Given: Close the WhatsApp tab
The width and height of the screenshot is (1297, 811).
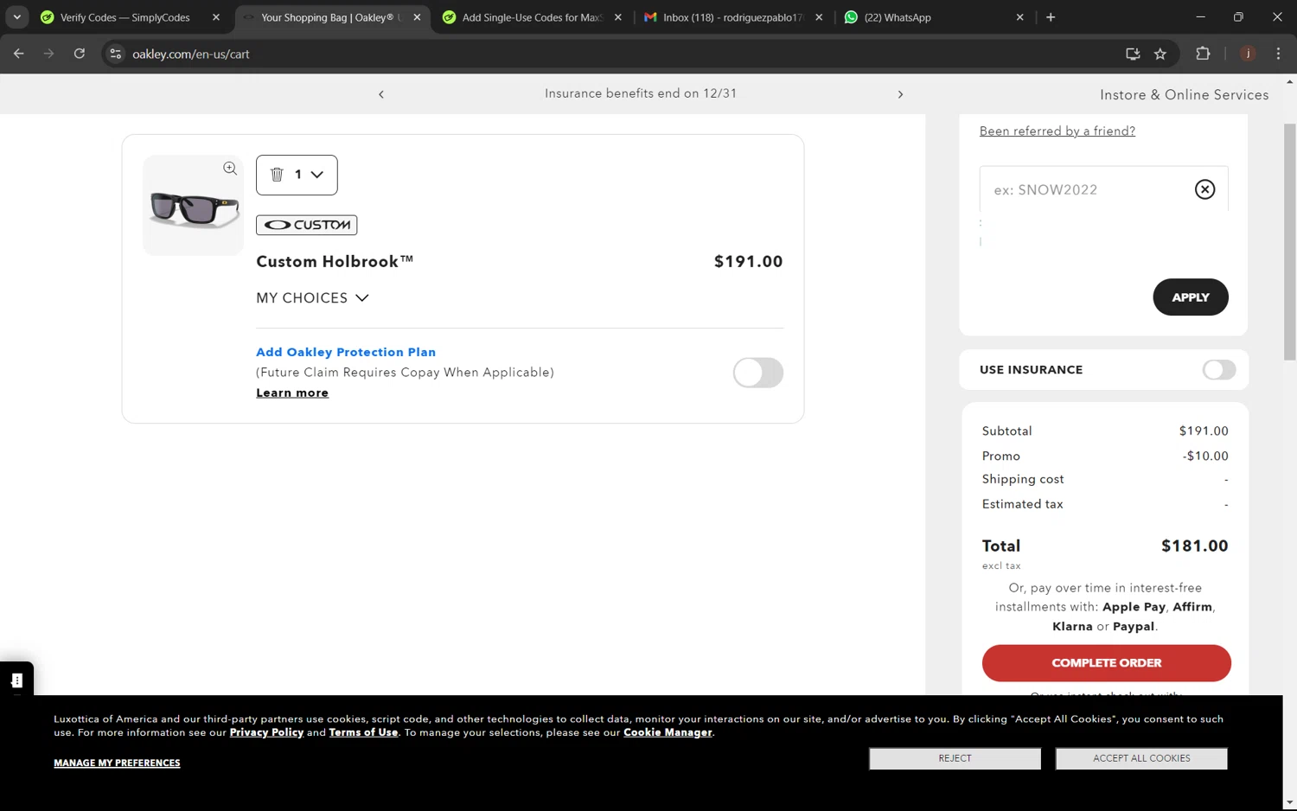Looking at the screenshot, I should coord(1019,17).
